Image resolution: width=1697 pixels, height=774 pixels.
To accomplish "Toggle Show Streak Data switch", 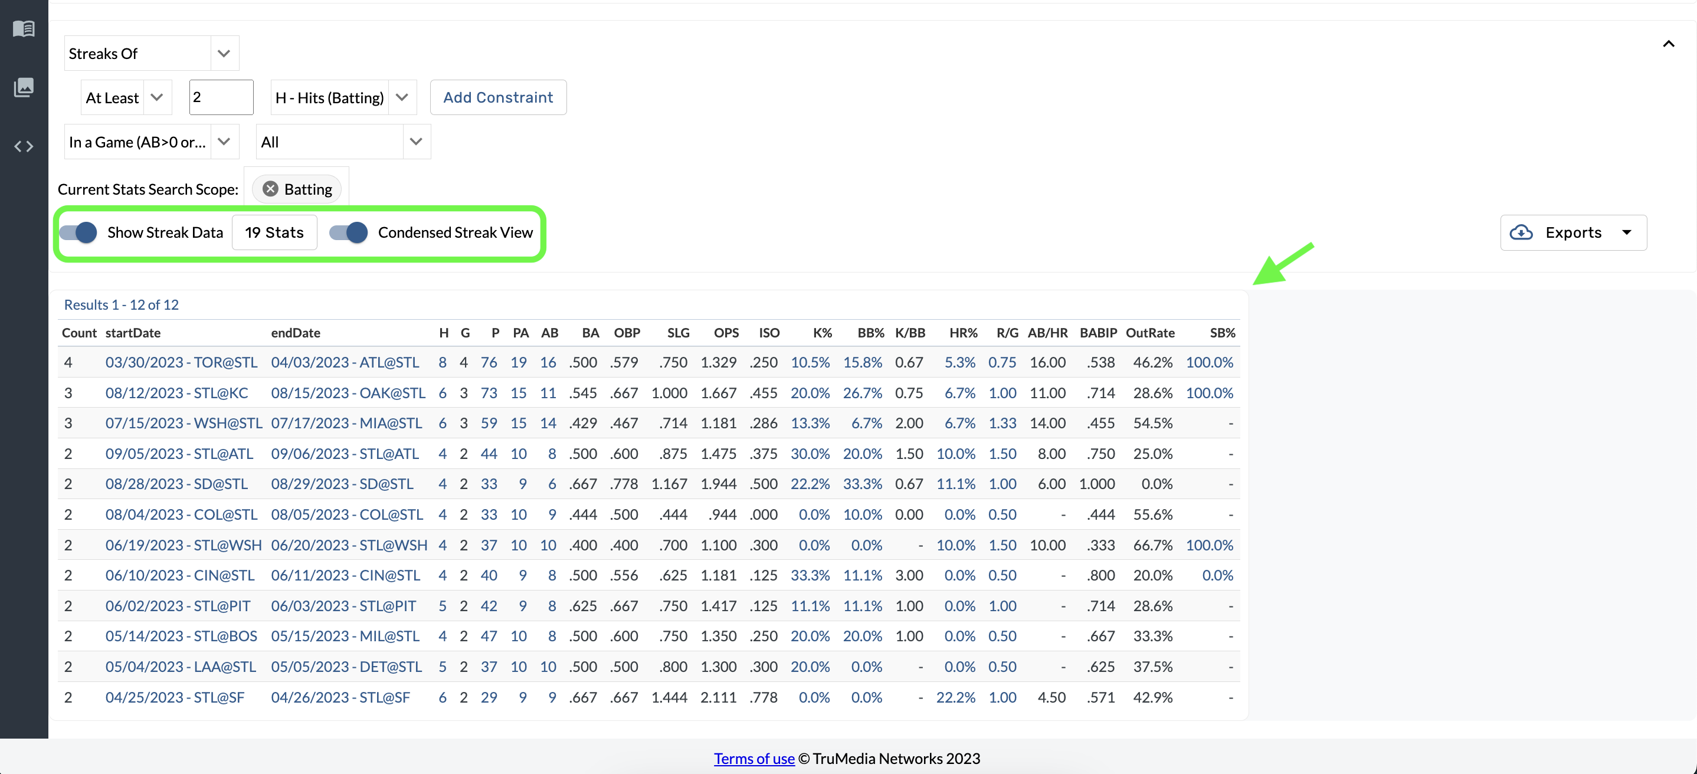I will [x=78, y=232].
